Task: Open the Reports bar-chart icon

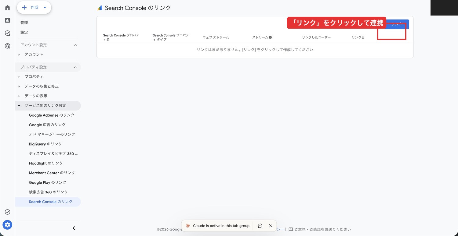Action: pyautogui.click(x=7, y=20)
